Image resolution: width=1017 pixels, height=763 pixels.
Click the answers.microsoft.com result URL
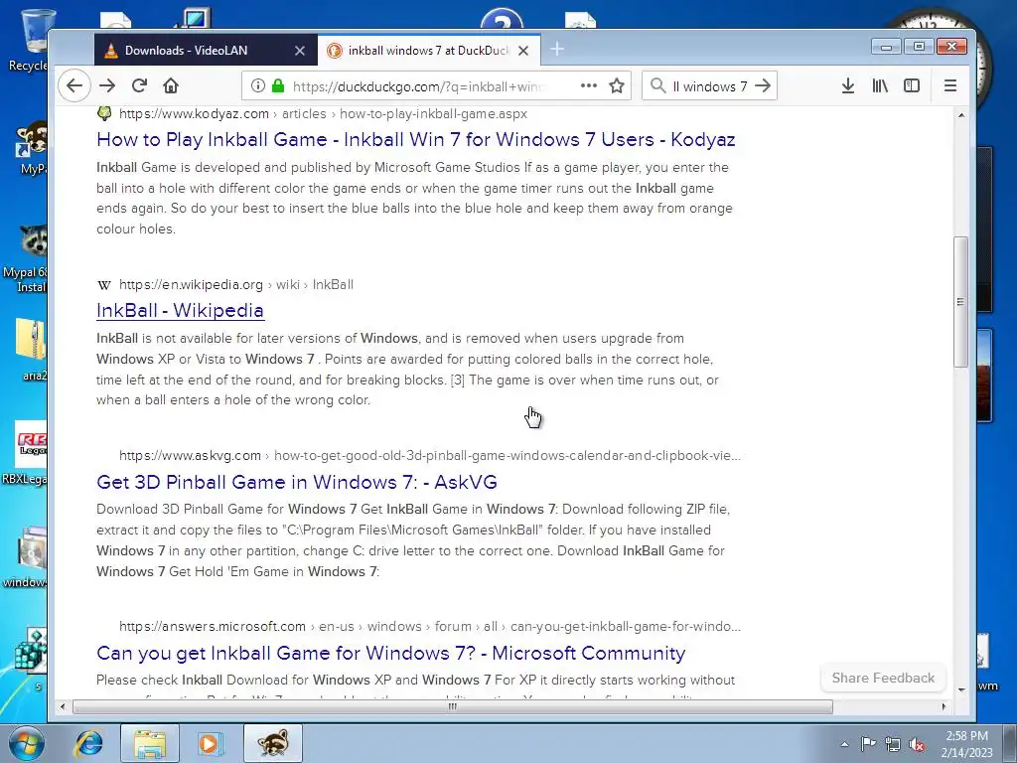click(x=429, y=627)
